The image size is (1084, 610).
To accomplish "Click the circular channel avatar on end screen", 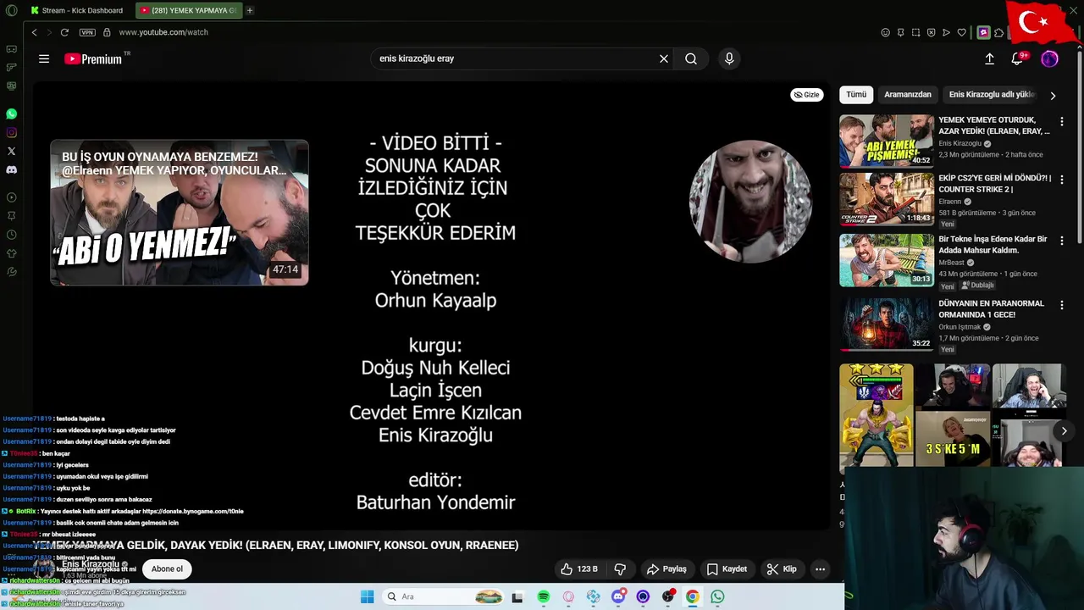I will [750, 202].
